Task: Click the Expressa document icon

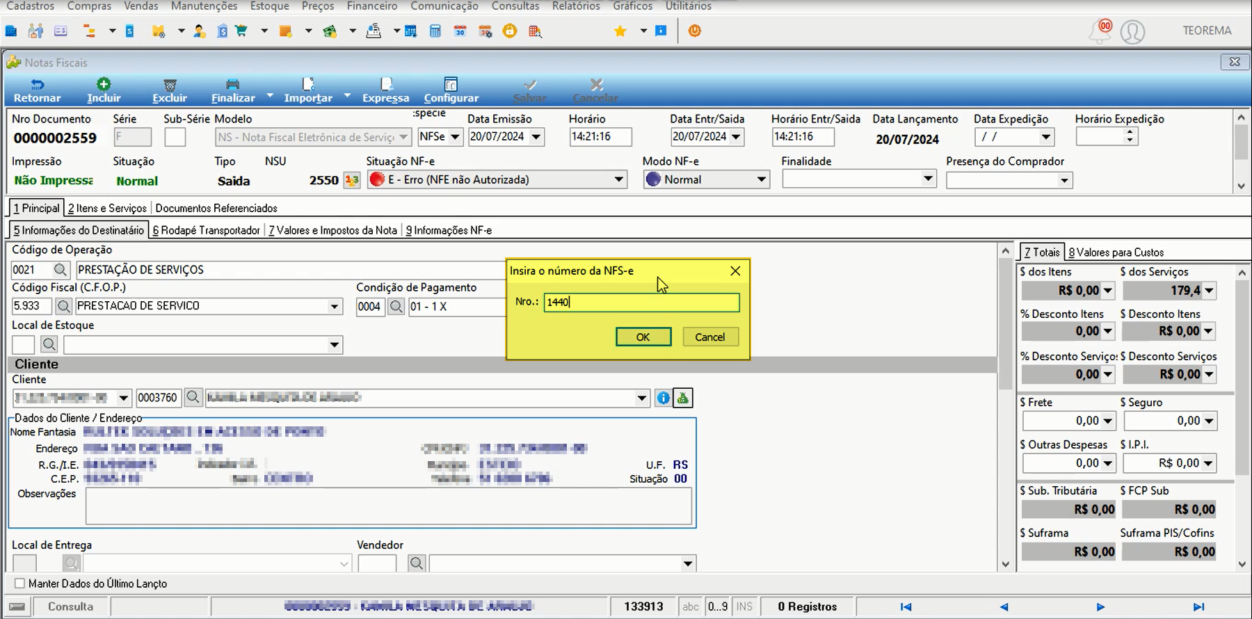Action: click(x=386, y=85)
